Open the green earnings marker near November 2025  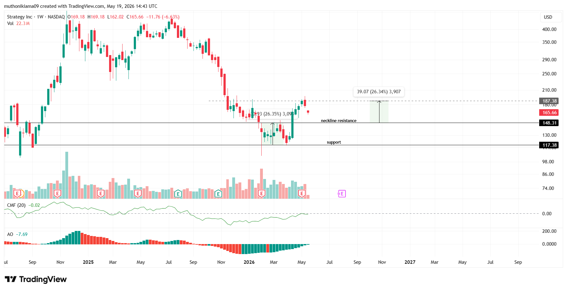tap(218, 194)
